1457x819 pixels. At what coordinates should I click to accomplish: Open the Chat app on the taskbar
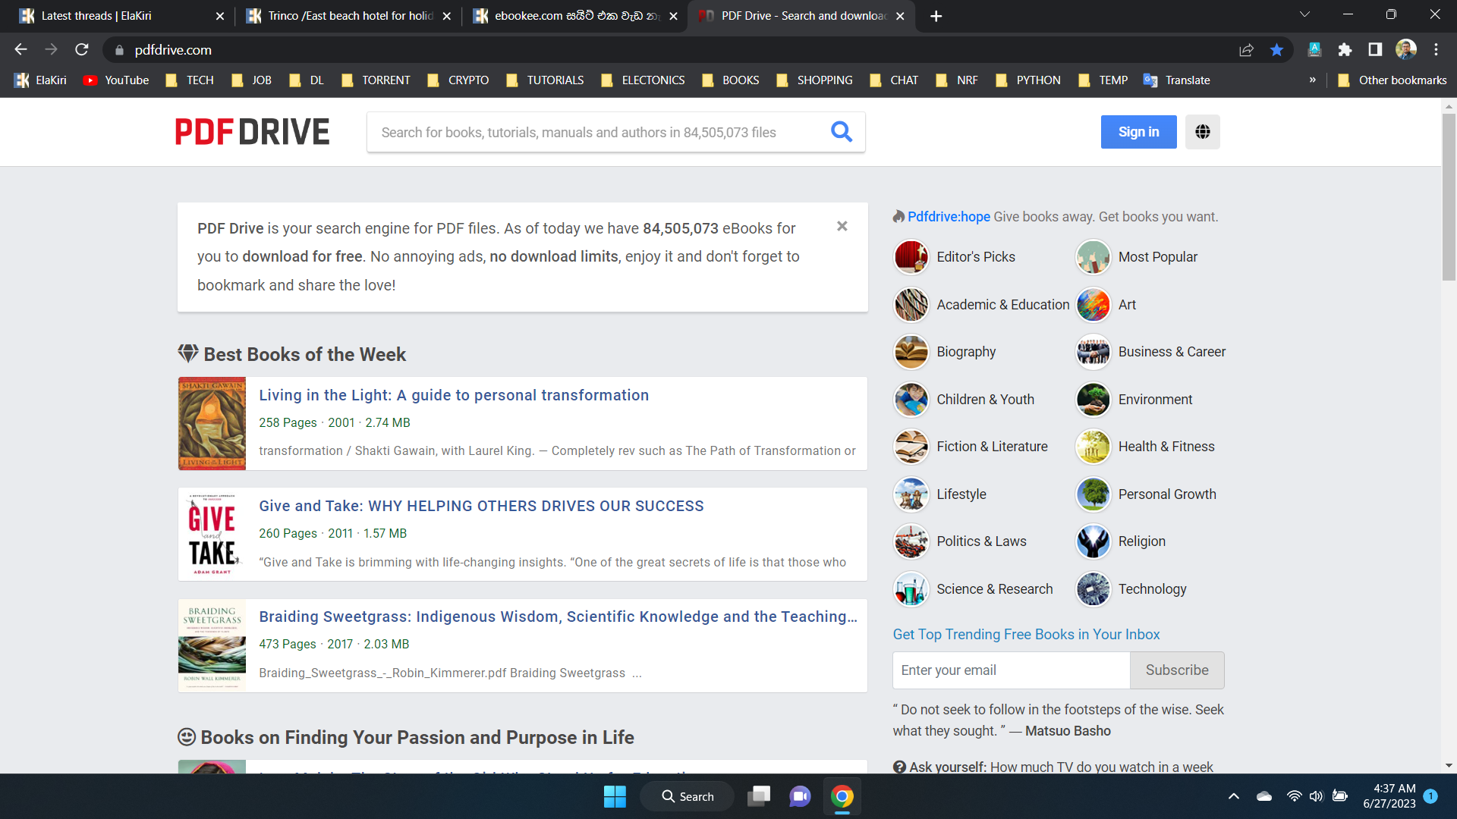click(x=800, y=796)
